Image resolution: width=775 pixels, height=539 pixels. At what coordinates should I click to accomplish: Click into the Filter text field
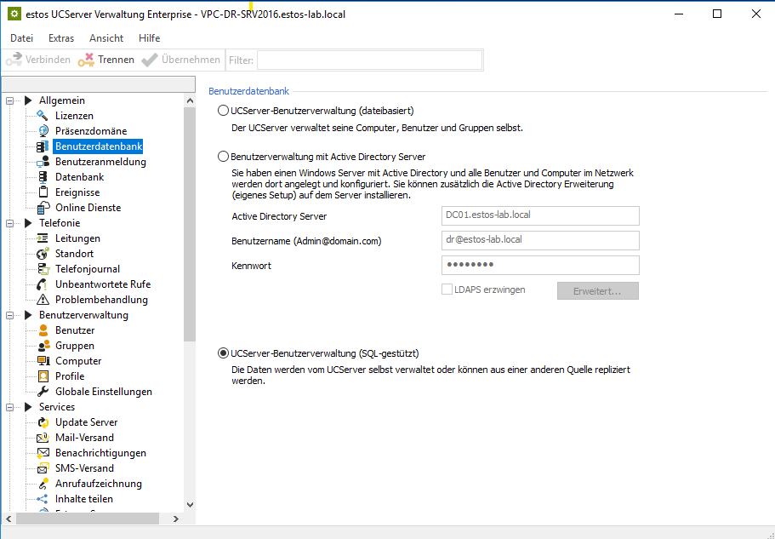click(369, 60)
